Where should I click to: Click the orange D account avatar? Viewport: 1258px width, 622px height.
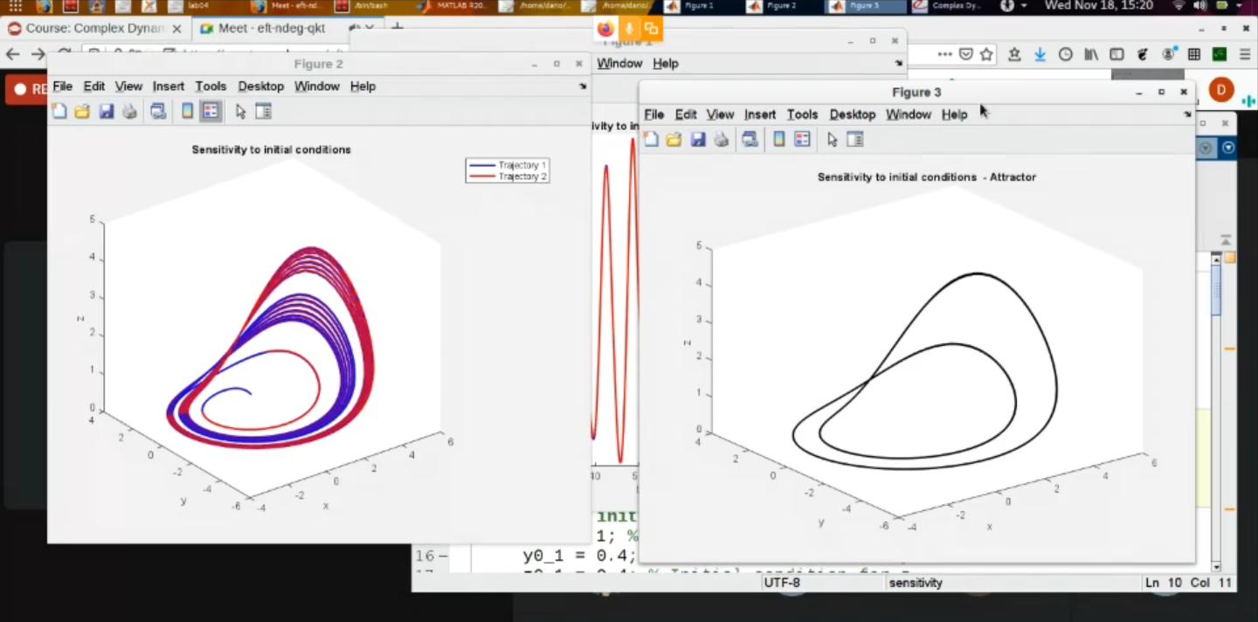click(1220, 89)
